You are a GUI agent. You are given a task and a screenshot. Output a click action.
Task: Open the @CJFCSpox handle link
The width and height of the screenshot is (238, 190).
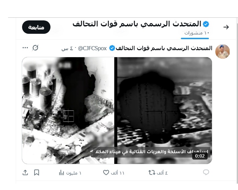click(x=92, y=48)
